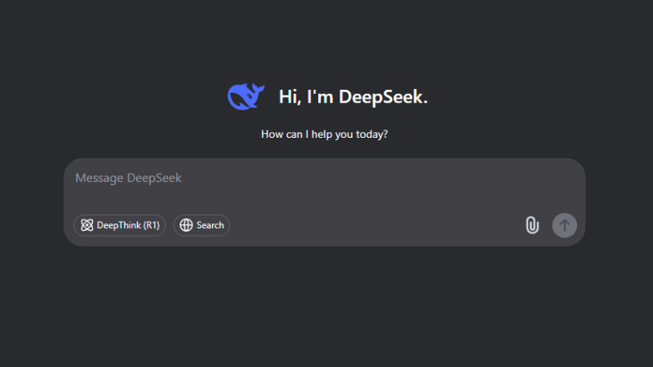Toggle the web Search option
This screenshot has width=653, height=367.
(x=202, y=225)
